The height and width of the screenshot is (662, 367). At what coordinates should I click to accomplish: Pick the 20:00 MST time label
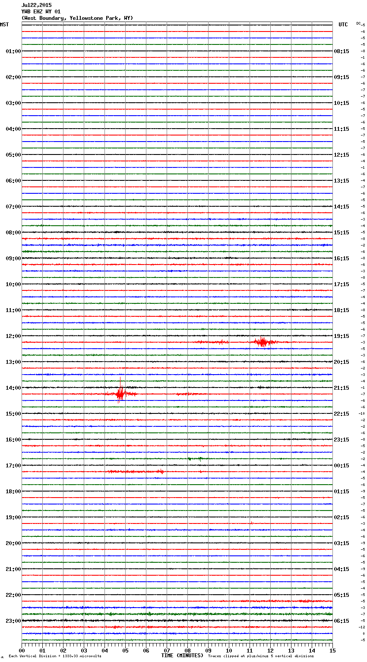tap(13, 543)
